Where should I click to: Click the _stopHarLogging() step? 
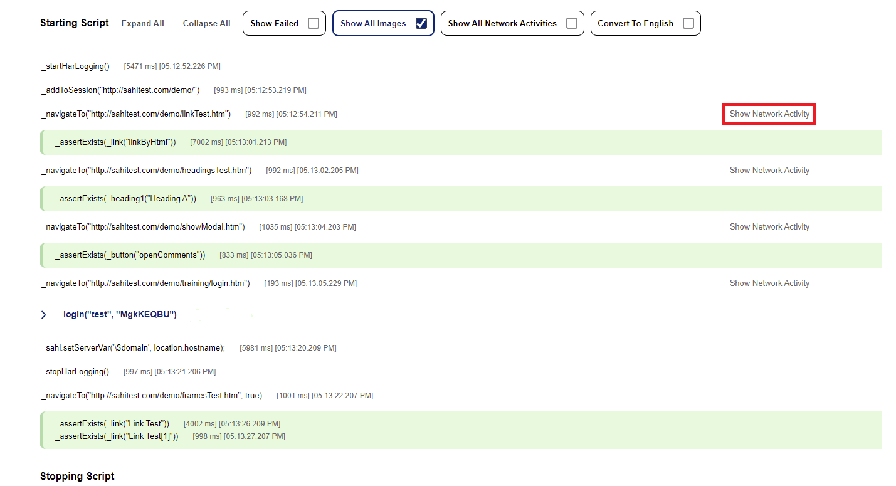pos(75,372)
